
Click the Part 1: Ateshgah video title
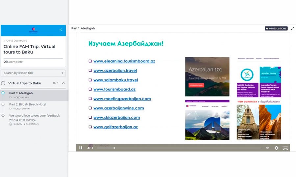(x=83, y=28)
